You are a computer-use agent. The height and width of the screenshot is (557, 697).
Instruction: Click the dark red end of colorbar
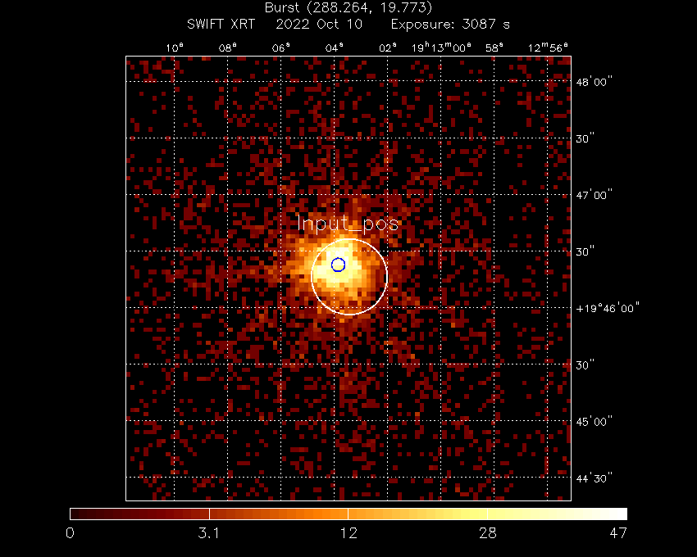pos(79,514)
